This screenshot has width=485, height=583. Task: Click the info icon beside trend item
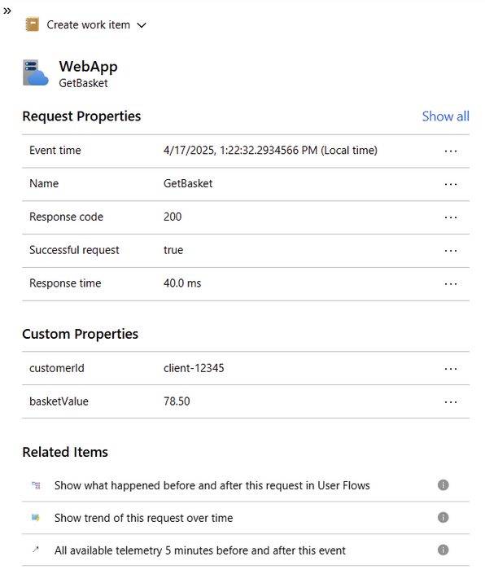[443, 517]
